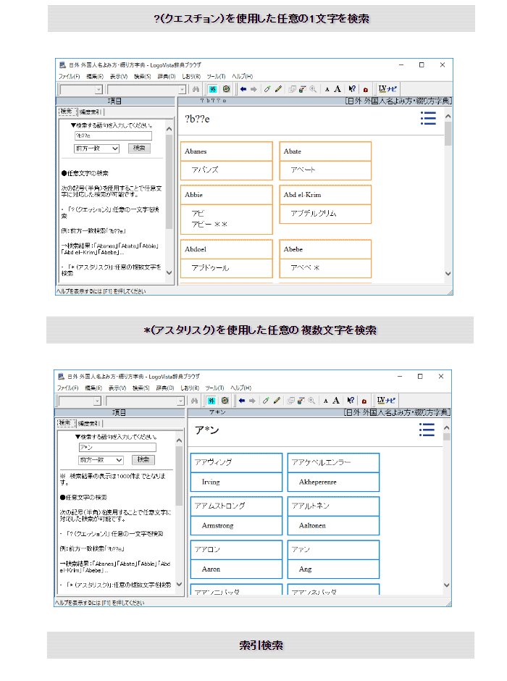Screen dimensions: 507x681
Task: Click the small A font icon in the ?b??e window
Action: point(327,89)
